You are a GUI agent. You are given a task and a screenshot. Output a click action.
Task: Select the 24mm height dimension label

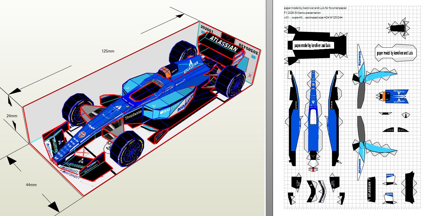pyautogui.click(x=12, y=116)
